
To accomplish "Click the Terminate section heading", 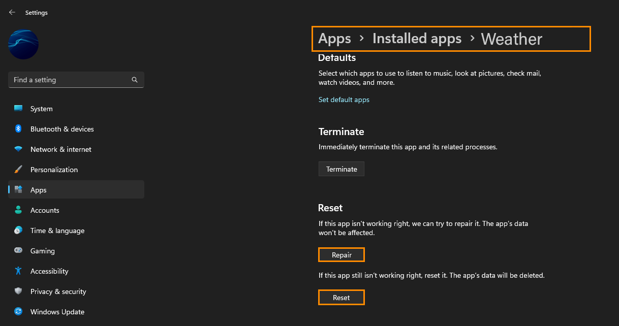I will (342, 132).
